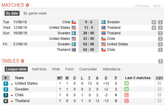165x105 pixels.
Task: Switch to By game week view
Action: pos(35,13)
